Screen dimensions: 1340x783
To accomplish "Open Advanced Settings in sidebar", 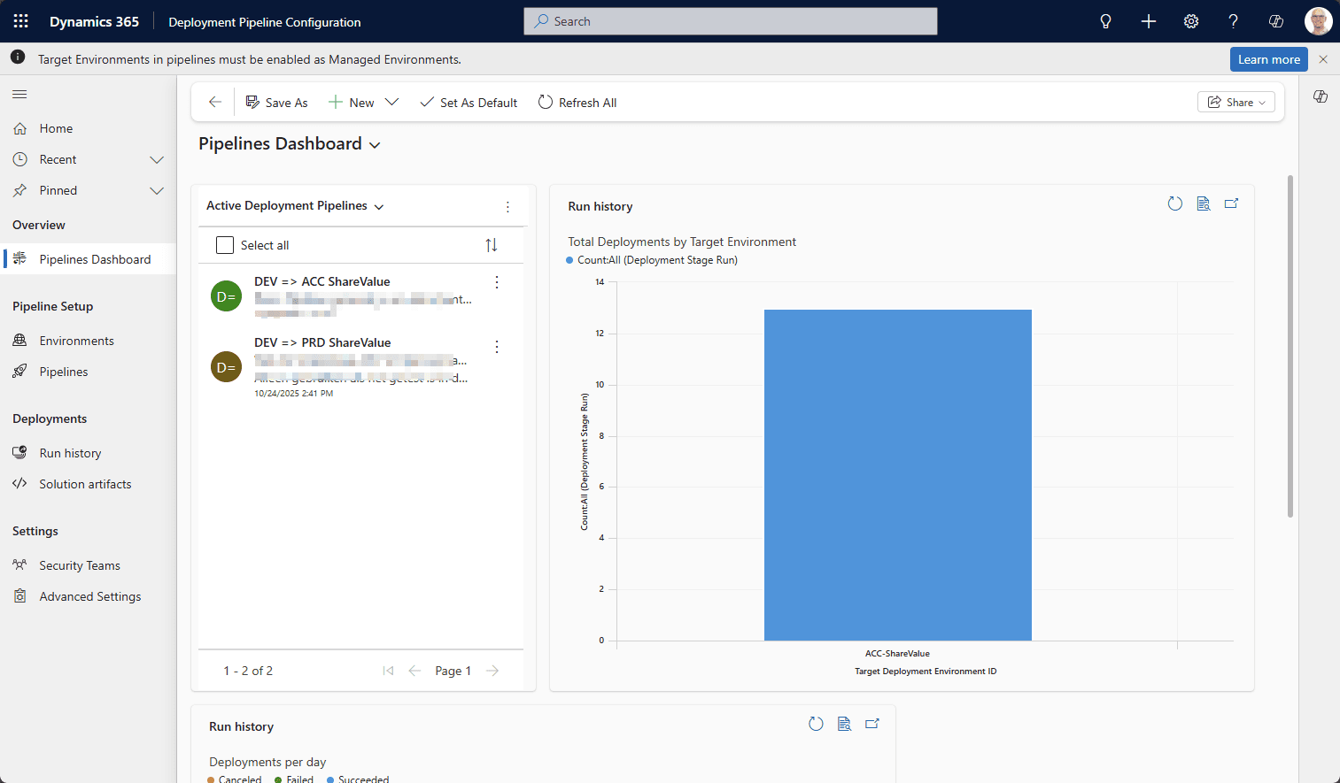I will pos(90,596).
